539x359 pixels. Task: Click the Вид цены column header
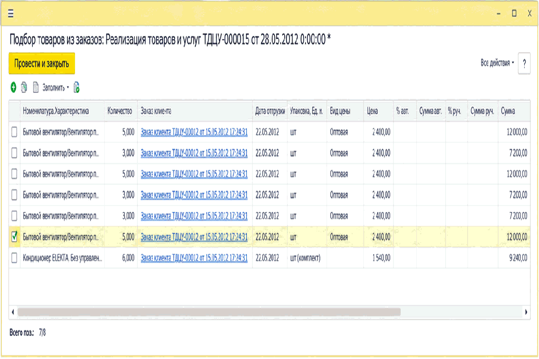point(345,111)
